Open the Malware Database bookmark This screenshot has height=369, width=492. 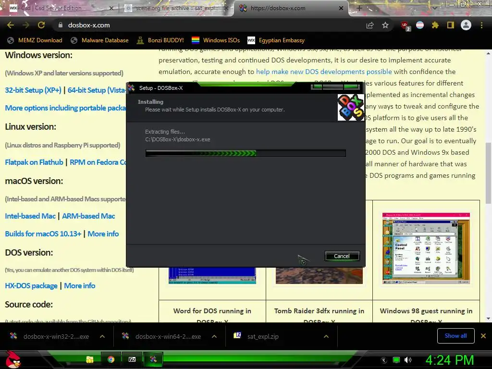pyautogui.click(x=99, y=40)
